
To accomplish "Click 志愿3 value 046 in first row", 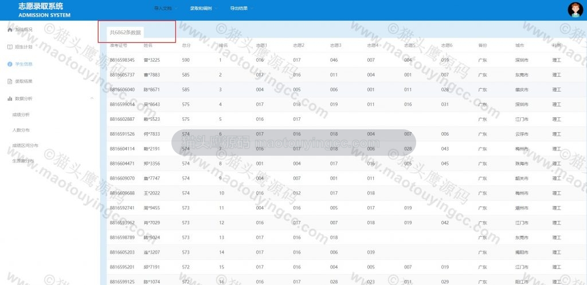I will (334, 60).
